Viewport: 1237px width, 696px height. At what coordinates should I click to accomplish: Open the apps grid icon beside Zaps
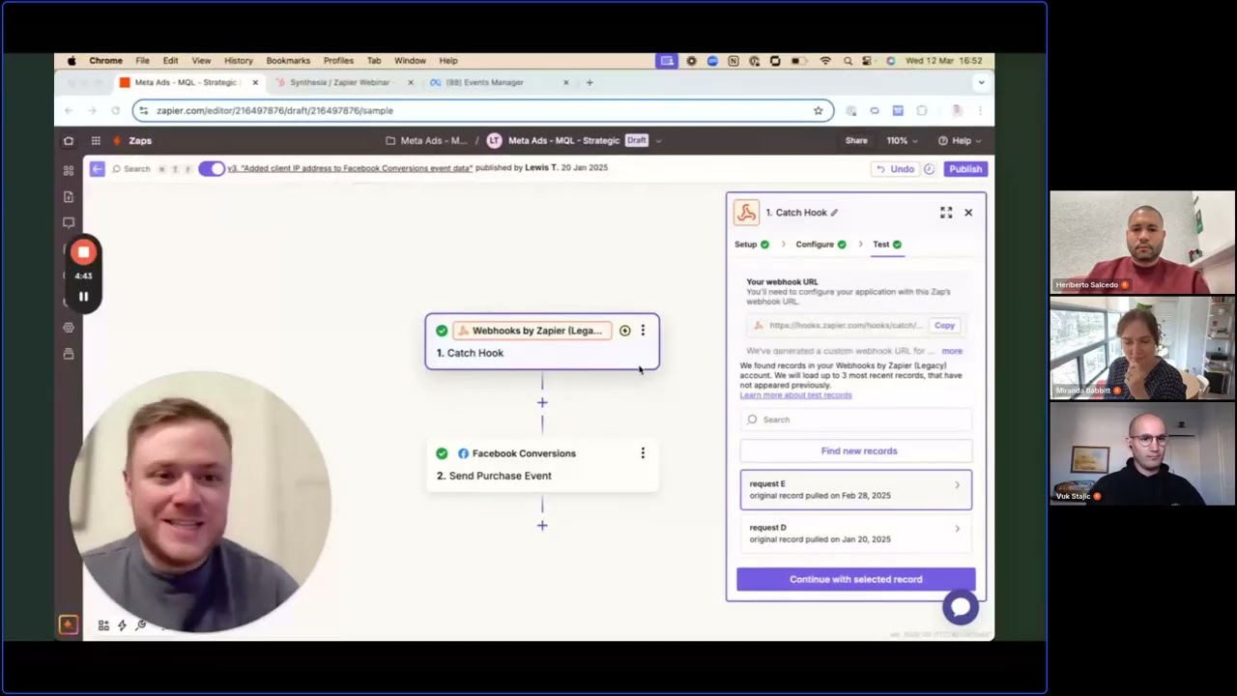pos(96,140)
